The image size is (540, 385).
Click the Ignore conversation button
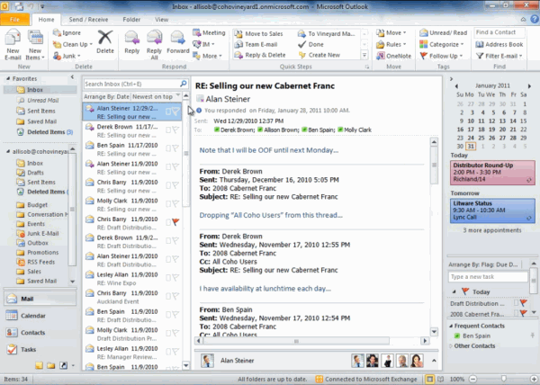coord(67,33)
